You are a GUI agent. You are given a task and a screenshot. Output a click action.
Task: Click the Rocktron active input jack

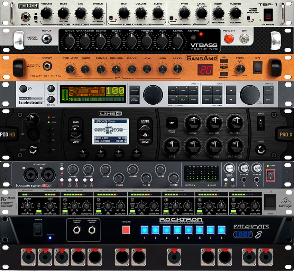coord(77,230)
